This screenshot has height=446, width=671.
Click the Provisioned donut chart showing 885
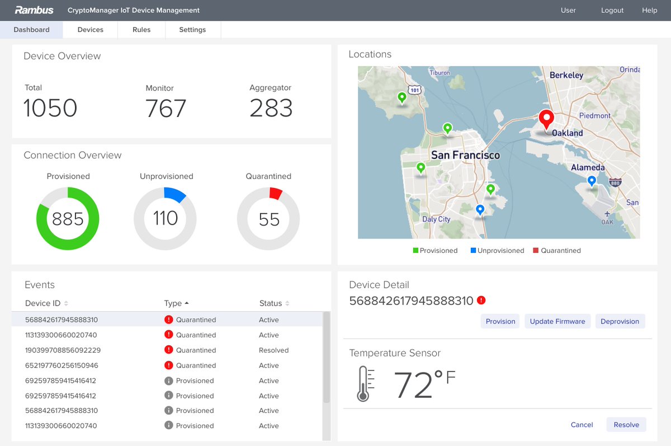click(x=68, y=218)
